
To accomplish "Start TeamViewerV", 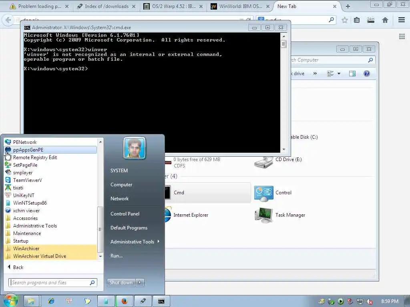I will coord(50,180).
